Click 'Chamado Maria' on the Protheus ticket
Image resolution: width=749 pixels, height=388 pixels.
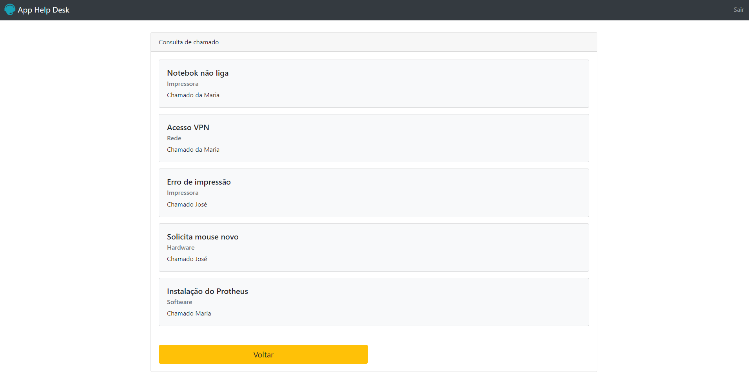pyautogui.click(x=189, y=313)
